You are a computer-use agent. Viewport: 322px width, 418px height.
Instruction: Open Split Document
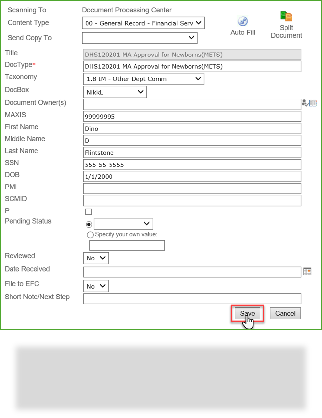pos(286,16)
